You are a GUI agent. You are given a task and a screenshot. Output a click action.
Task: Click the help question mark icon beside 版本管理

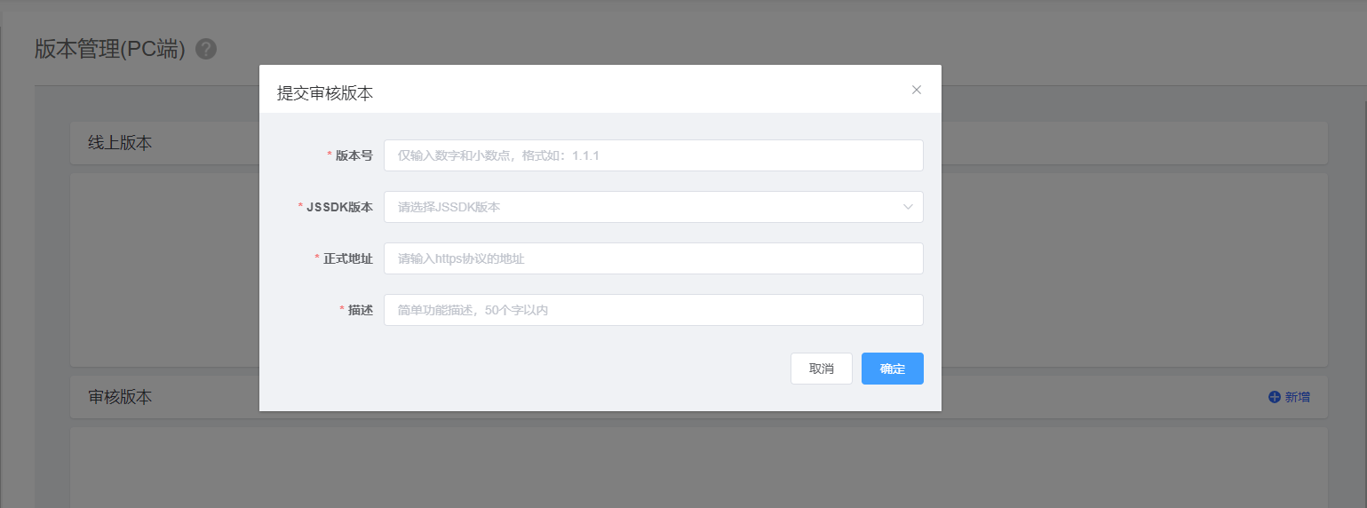[206, 50]
